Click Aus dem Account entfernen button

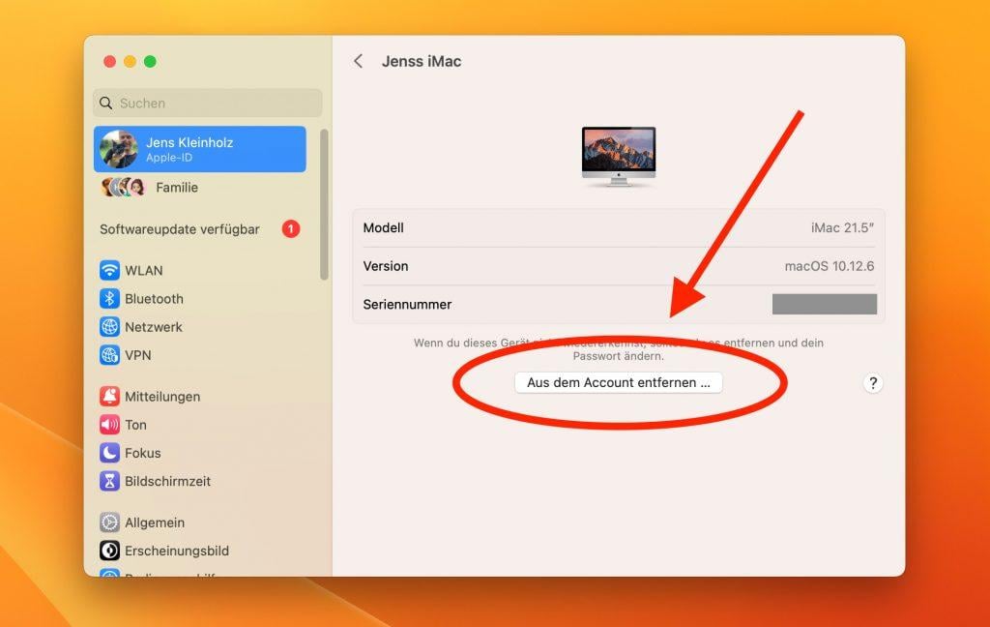[x=618, y=383]
